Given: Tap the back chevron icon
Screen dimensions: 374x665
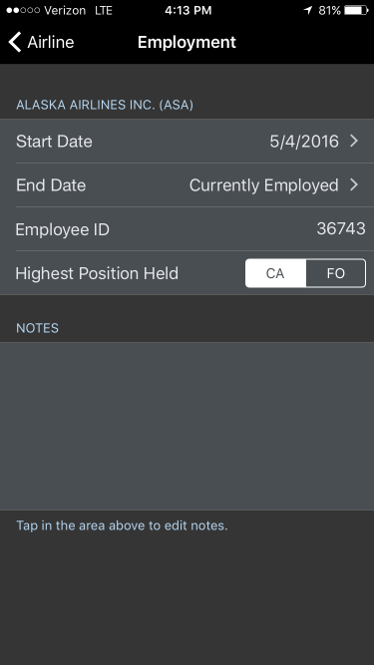Looking at the screenshot, I should (15, 43).
